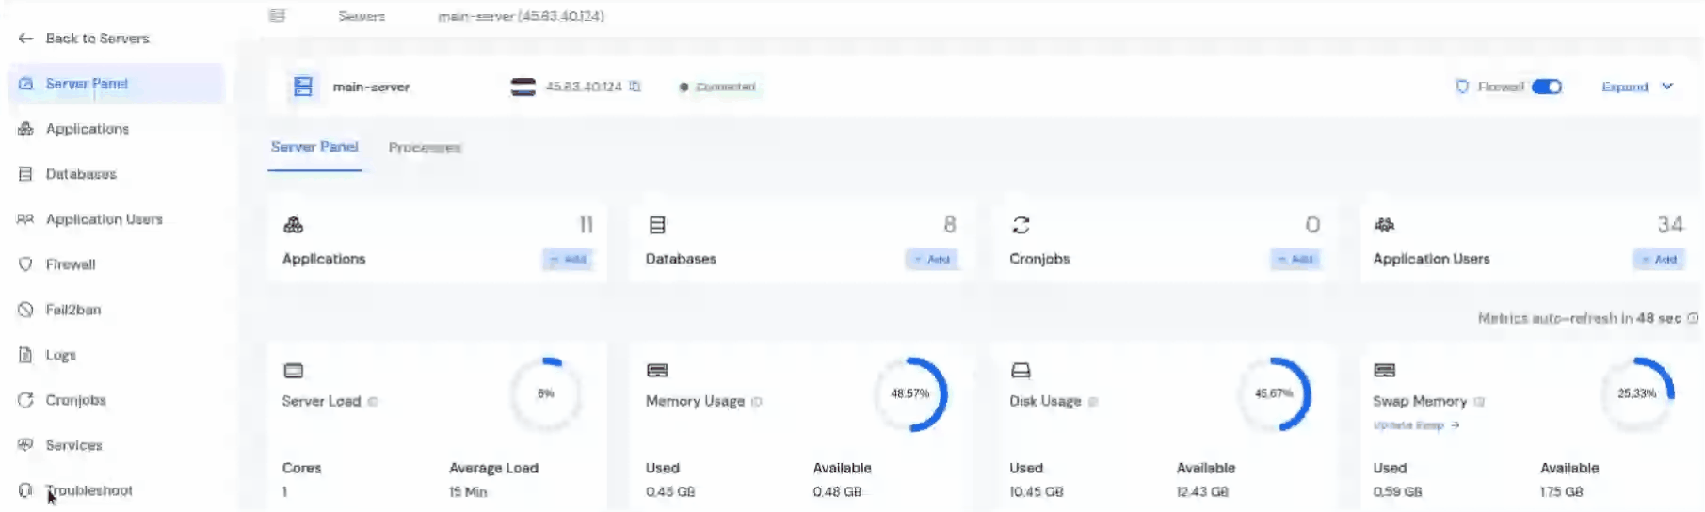
Task: Add a new application user
Action: [1659, 259]
